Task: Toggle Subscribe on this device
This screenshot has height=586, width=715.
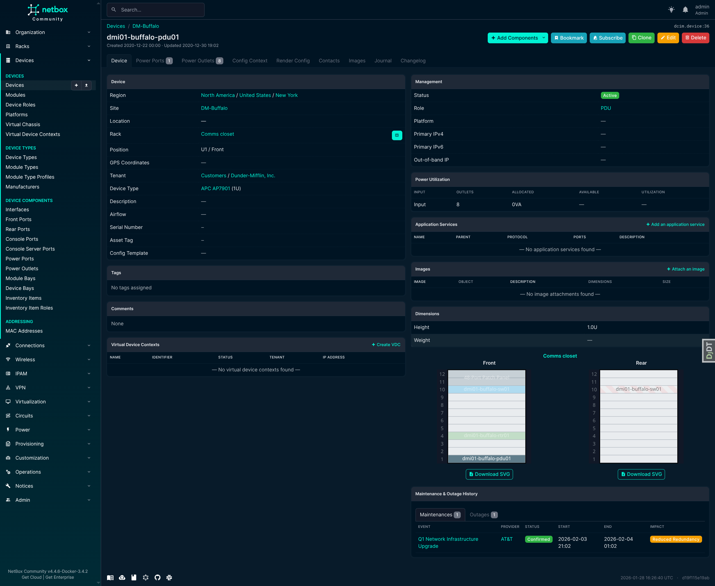Action: [607, 38]
